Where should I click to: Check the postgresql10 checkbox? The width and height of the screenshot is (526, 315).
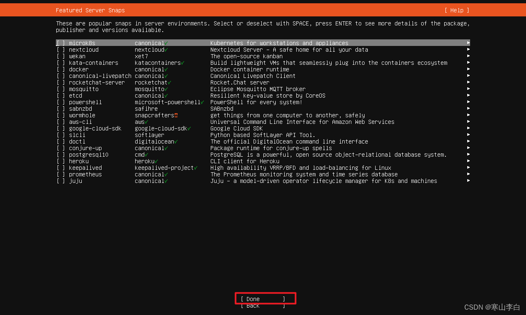pos(61,155)
